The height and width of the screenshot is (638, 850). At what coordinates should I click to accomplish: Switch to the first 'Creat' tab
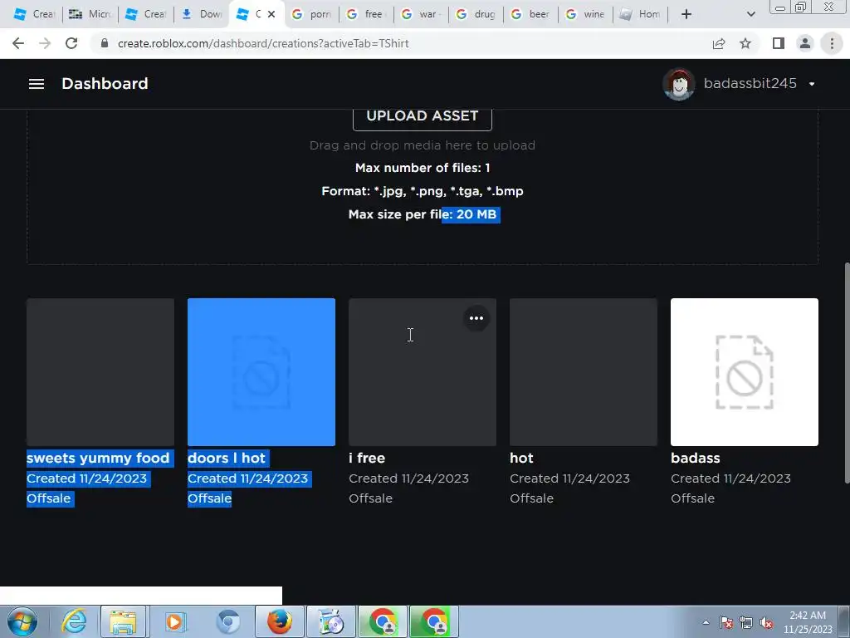point(33,14)
